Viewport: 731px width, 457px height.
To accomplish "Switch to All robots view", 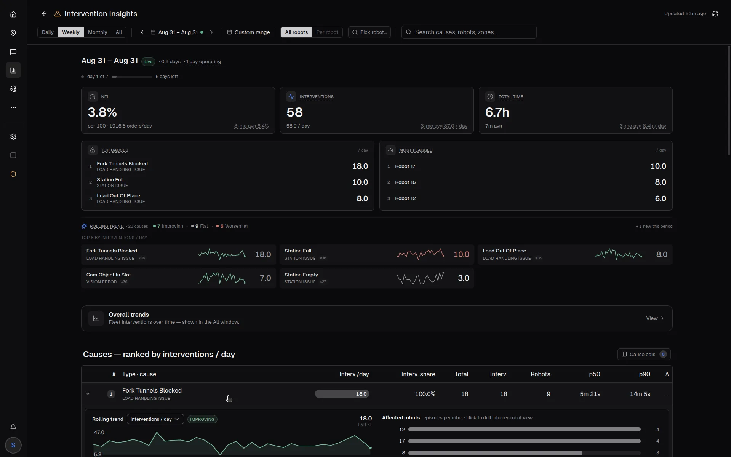I will click(296, 32).
